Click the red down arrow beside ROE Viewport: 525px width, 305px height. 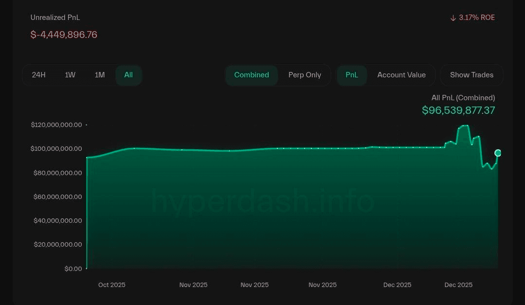pos(453,18)
